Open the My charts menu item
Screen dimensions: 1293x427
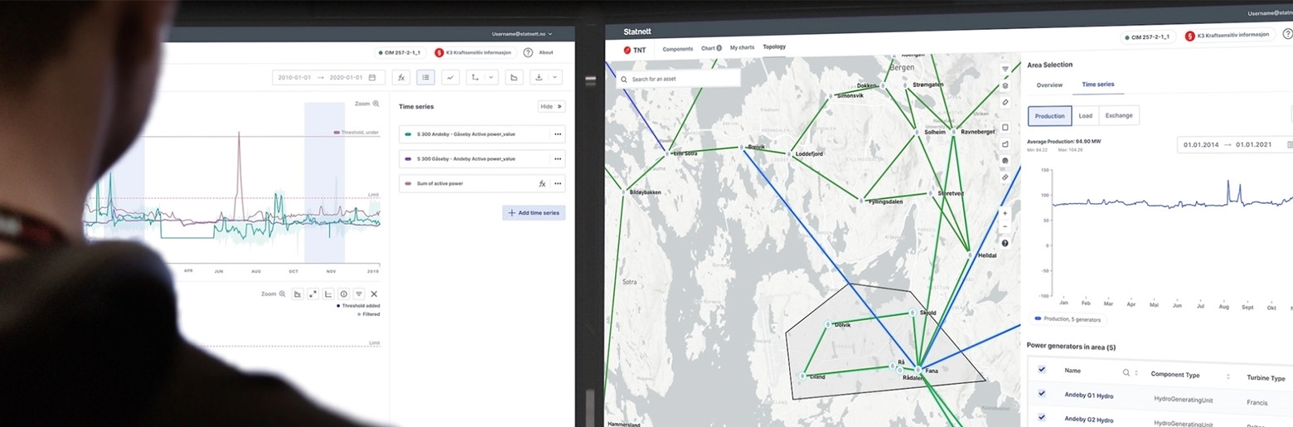pyautogui.click(x=742, y=48)
